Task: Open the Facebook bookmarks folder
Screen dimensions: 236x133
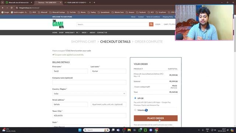Action: coord(141,12)
